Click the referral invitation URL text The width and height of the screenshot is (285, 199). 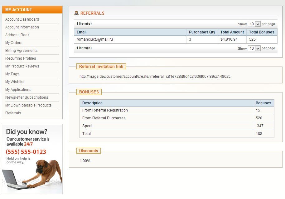tap(155, 77)
